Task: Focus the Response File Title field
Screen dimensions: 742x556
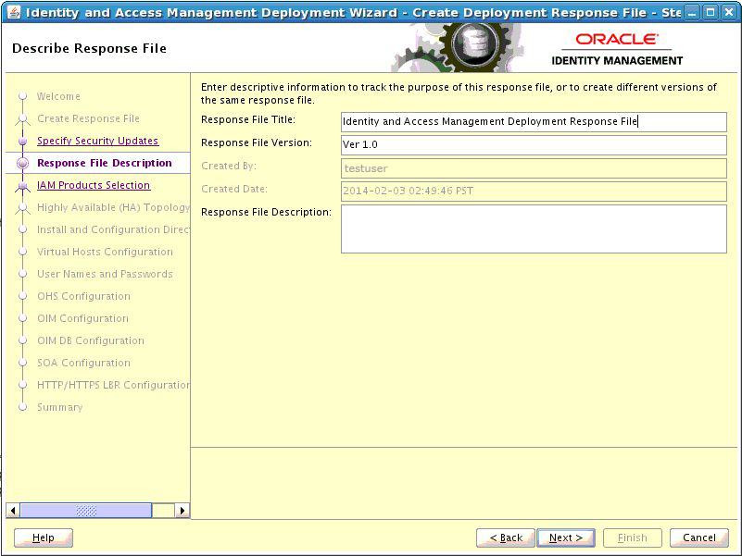Action: coord(534,122)
